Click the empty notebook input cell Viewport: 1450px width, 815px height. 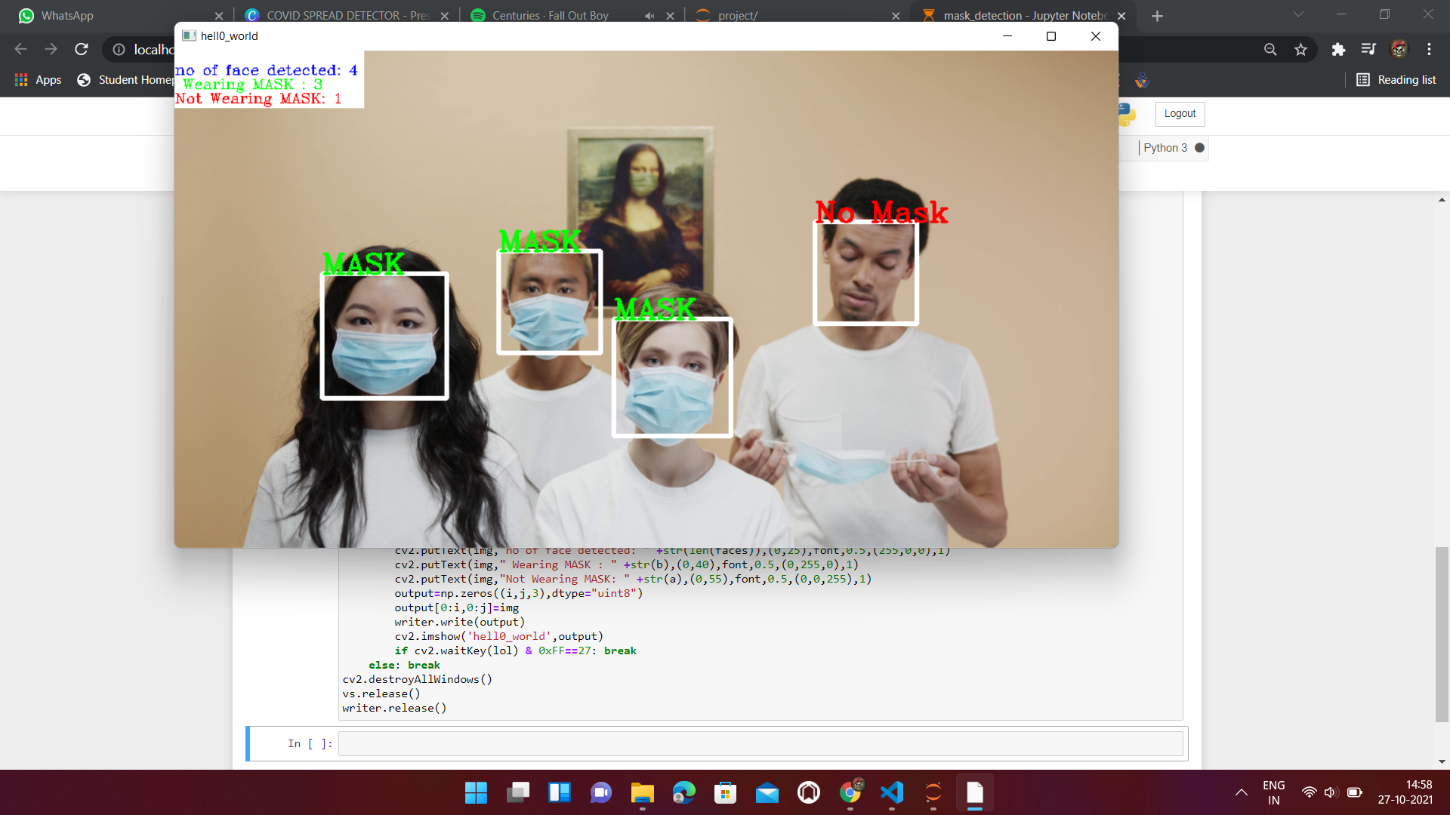760,743
